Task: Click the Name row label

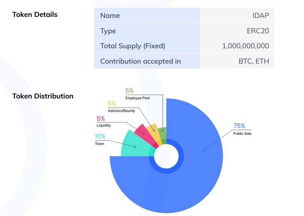Action: 110,16
